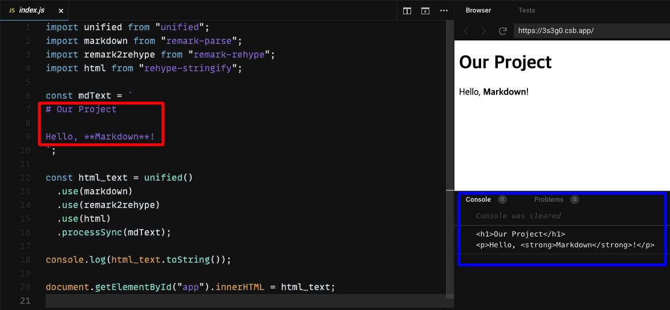The image size is (670, 310).
Task: Go forward in preview browser
Action: click(x=484, y=31)
